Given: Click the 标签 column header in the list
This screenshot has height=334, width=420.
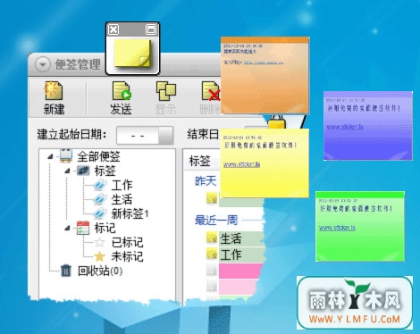Looking at the screenshot, I should click(x=200, y=161).
